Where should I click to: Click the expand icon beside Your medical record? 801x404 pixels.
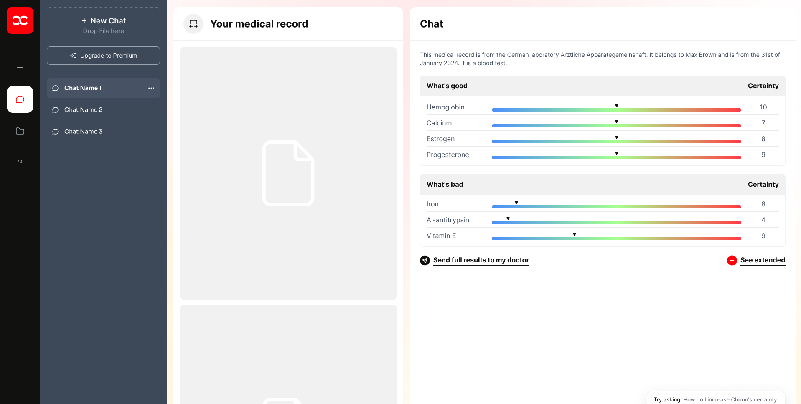(x=193, y=24)
